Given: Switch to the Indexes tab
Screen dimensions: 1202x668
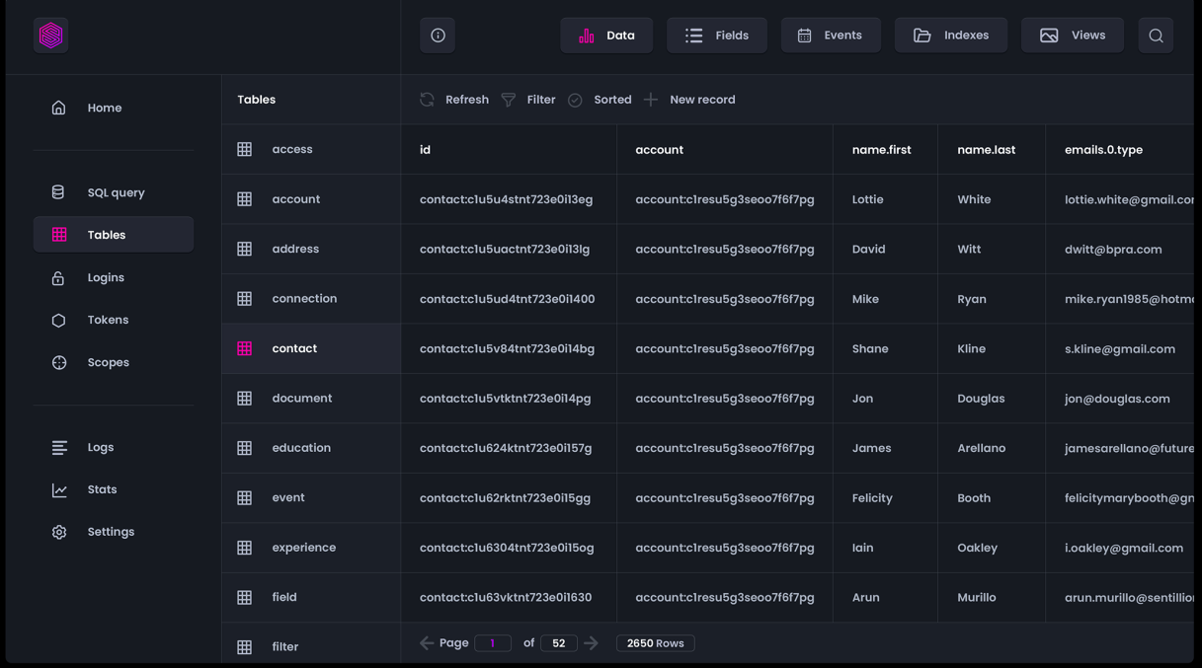Looking at the screenshot, I should [950, 36].
